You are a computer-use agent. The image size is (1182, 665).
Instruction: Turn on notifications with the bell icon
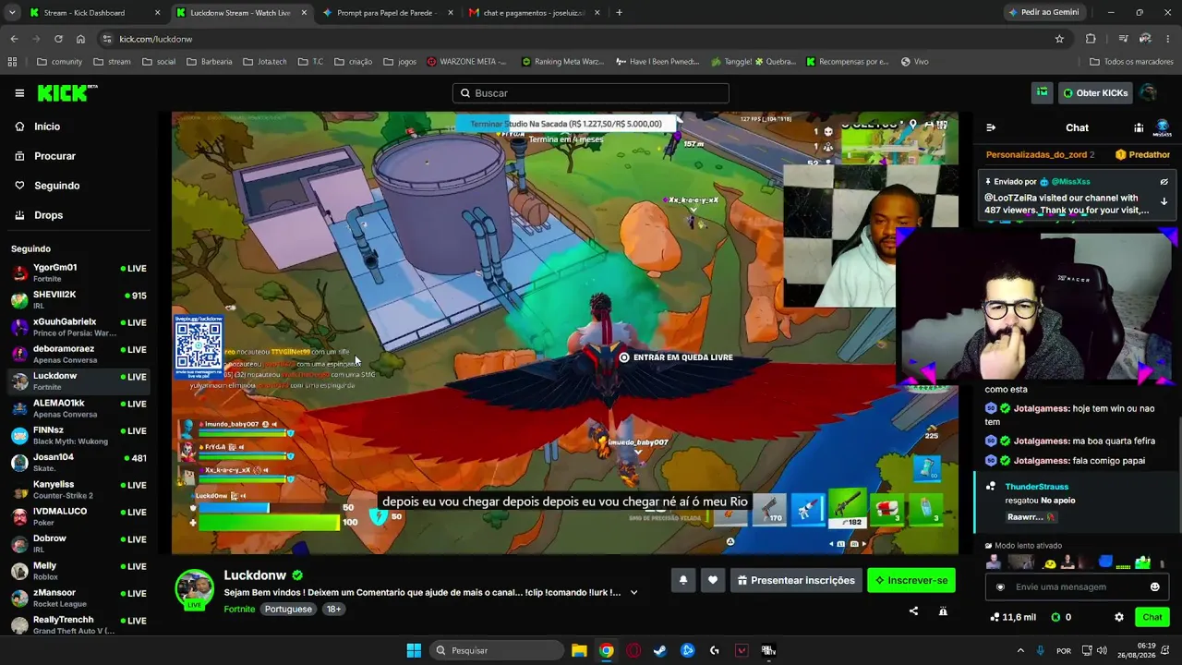(x=683, y=580)
